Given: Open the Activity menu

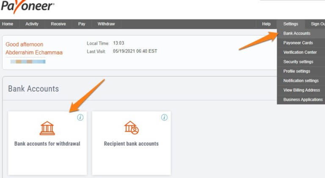Looking at the screenshot, I should [x=32, y=24].
